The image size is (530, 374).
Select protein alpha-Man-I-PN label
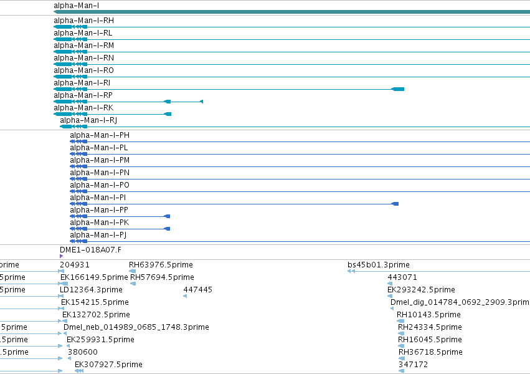tap(100, 173)
